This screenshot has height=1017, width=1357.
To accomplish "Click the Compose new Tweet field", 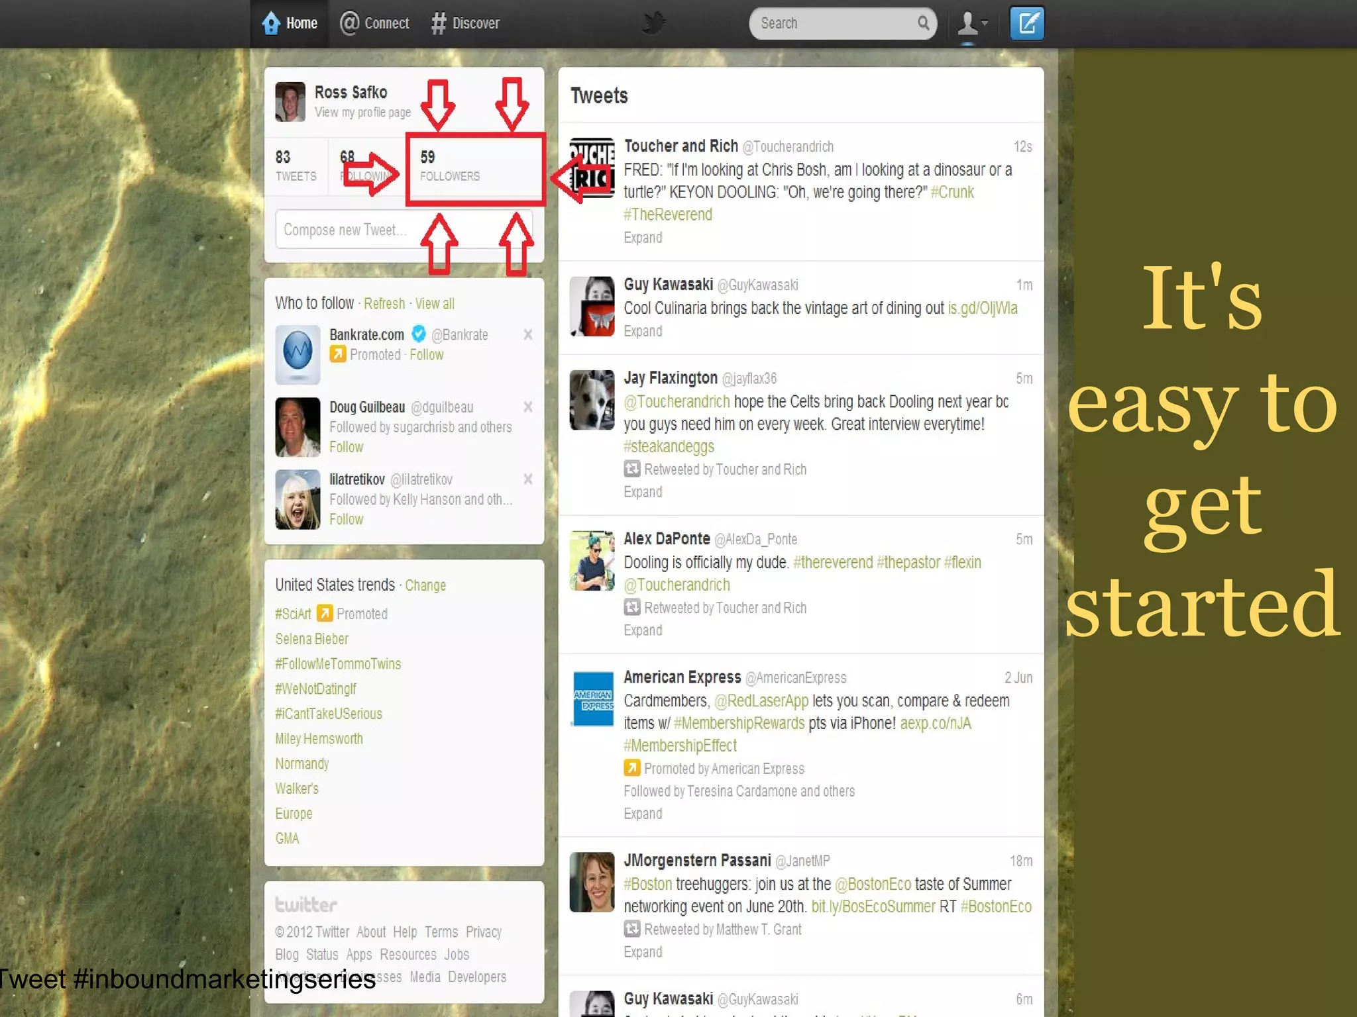I will 404,230.
